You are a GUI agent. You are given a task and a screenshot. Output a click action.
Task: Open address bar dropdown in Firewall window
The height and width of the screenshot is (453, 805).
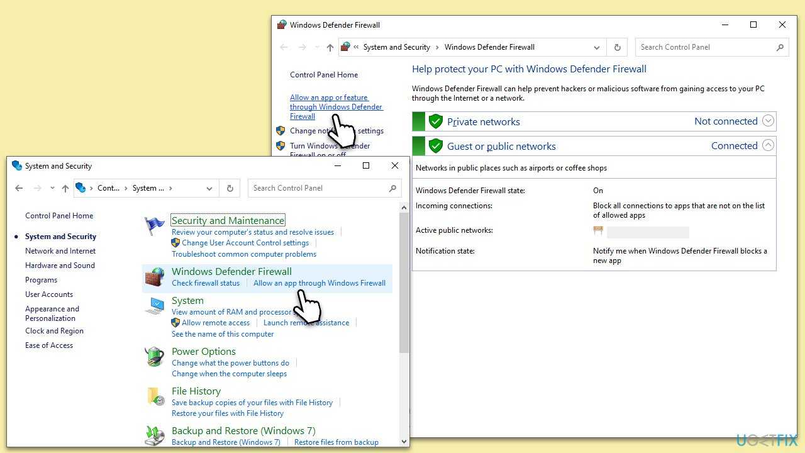pyautogui.click(x=596, y=47)
